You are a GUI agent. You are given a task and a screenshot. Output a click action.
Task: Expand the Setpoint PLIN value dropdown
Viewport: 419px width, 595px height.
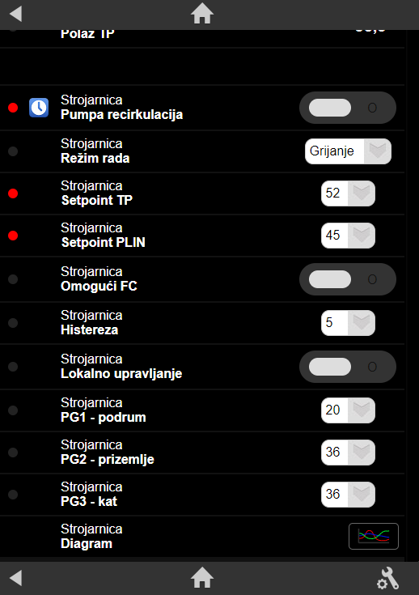(348, 236)
